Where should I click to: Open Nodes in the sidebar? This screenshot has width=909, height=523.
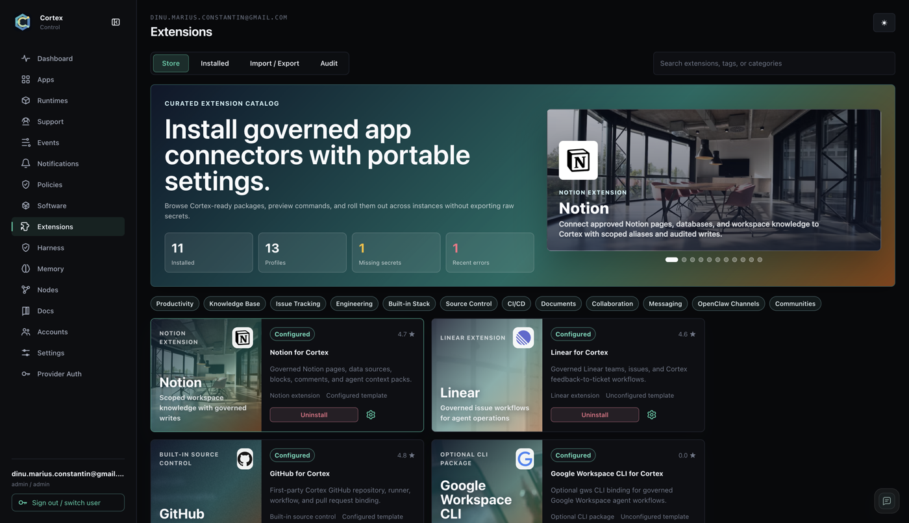[68, 289]
